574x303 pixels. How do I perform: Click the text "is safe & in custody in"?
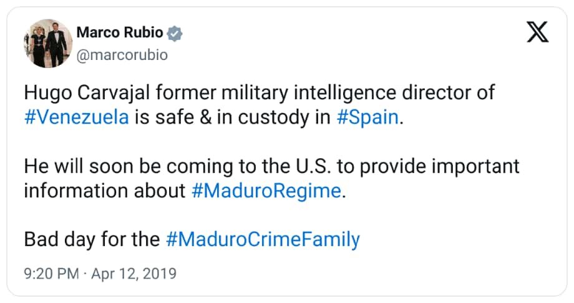point(232,117)
